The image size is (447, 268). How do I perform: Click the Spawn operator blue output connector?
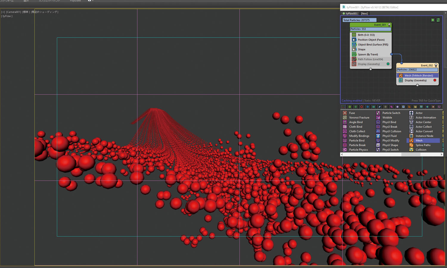pos(392,54)
